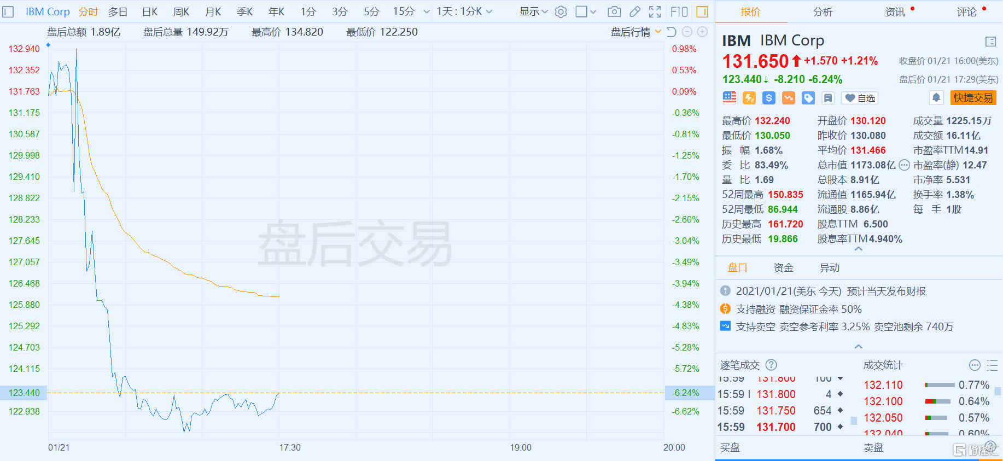The width and height of the screenshot is (1003, 461).
Task: Open chart settings gear icon
Action: click(x=561, y=11)
